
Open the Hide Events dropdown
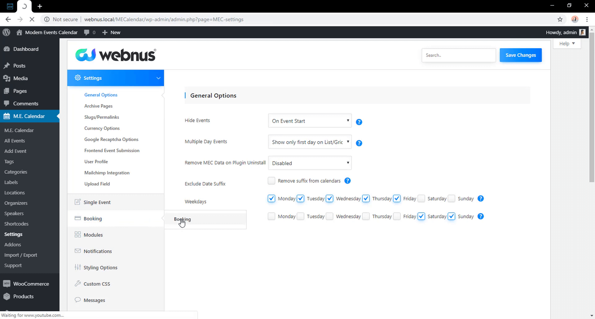pos(310,121)
